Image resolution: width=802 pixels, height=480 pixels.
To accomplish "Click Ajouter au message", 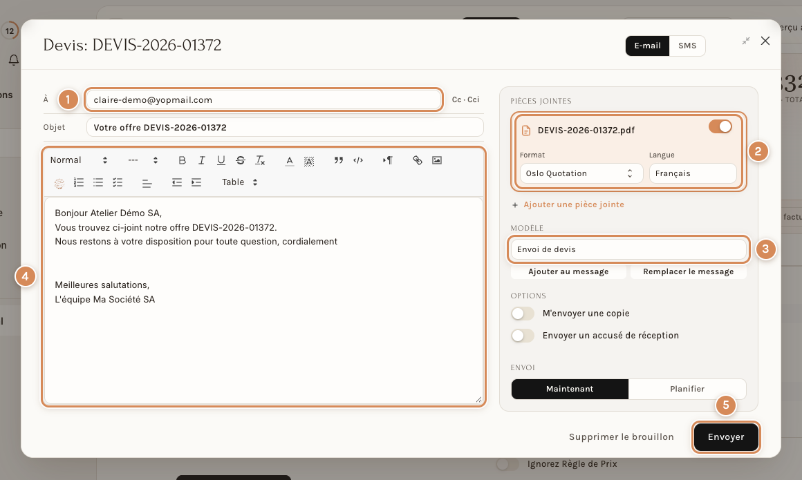I will pos(568,272).
